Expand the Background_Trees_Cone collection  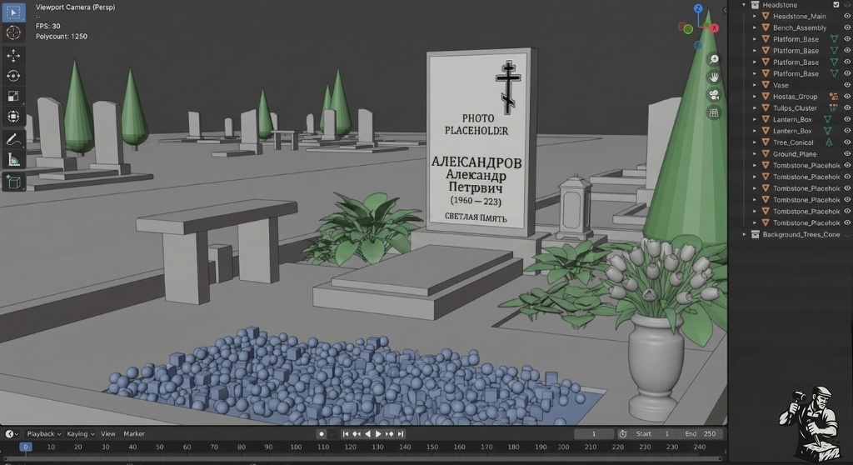point(745,235)
